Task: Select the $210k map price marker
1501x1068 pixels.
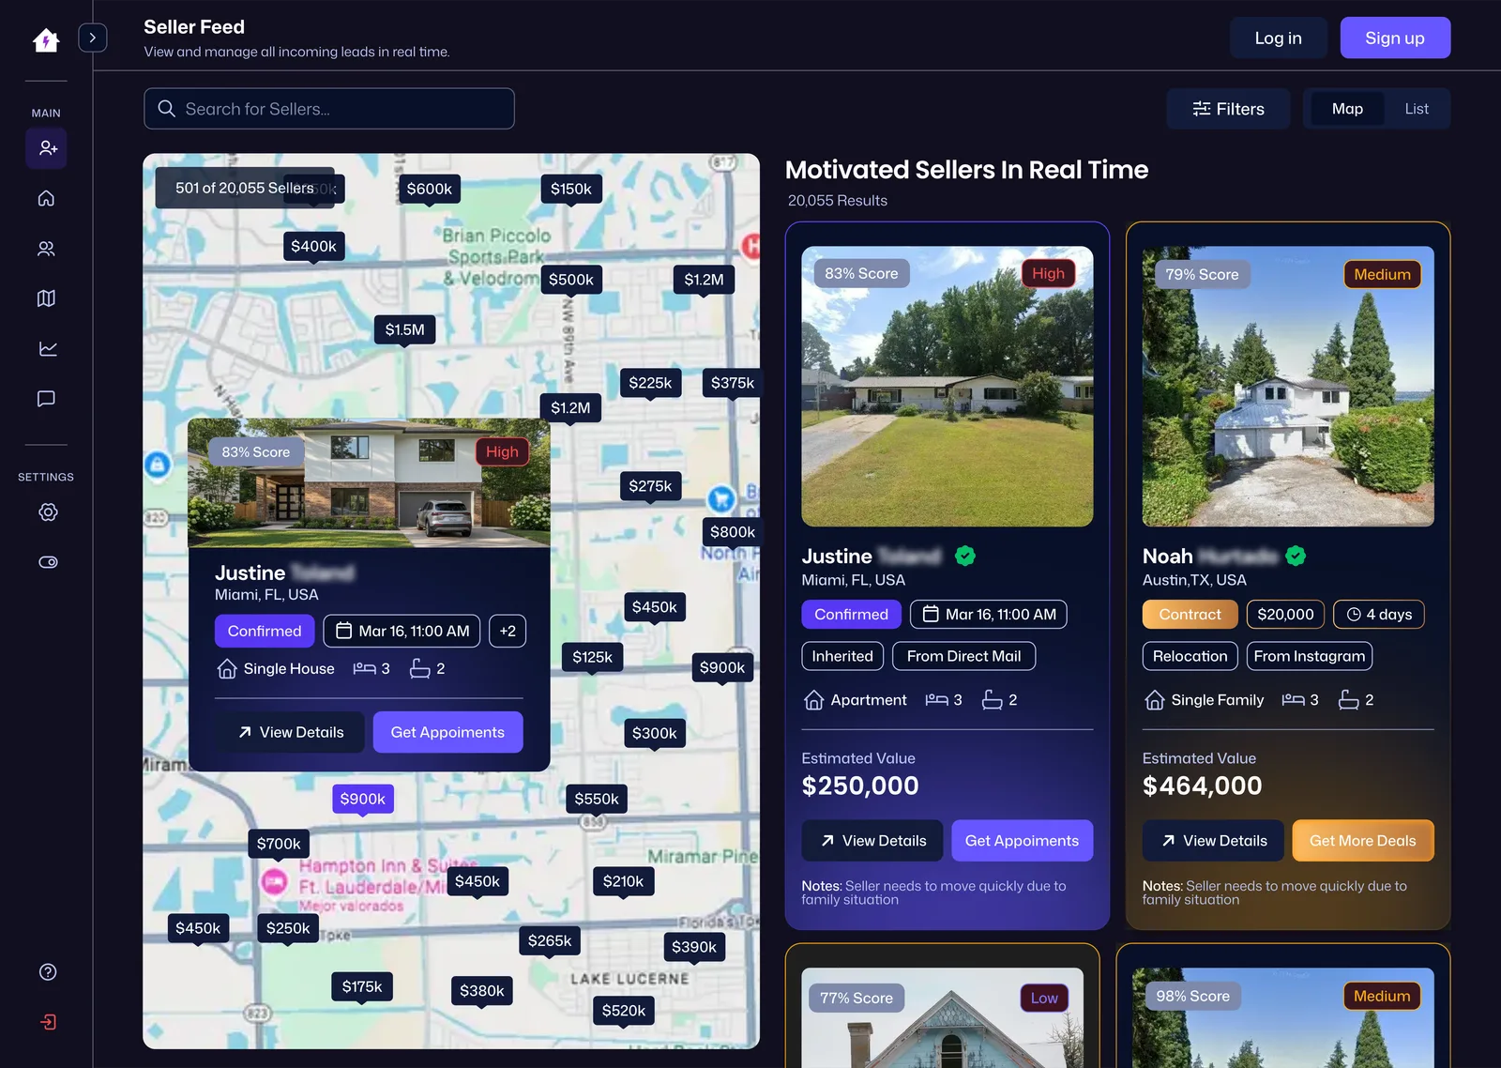Action: [x=623, y=882]
